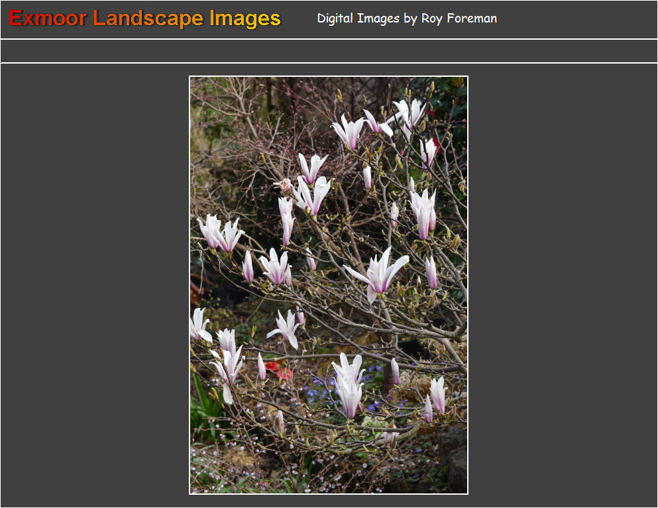Click the yellow word Images in the heading
This screenshot has width=658, height=508.
click(245, 19)
